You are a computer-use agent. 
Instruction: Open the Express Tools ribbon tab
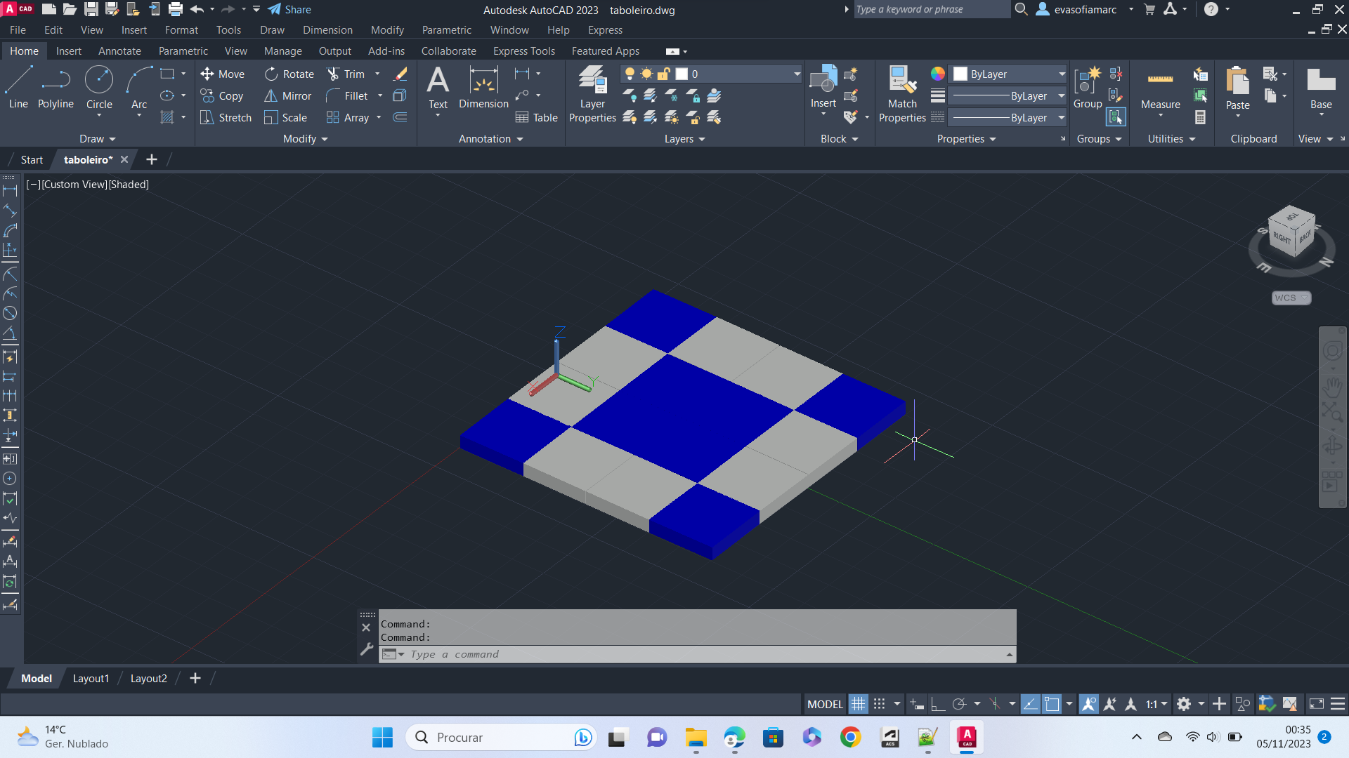524,51
